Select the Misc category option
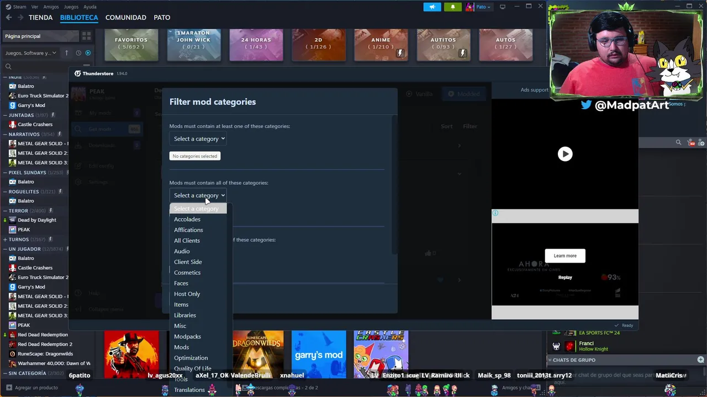The height and width of the screenshot is (397, 707). (180, 326)
